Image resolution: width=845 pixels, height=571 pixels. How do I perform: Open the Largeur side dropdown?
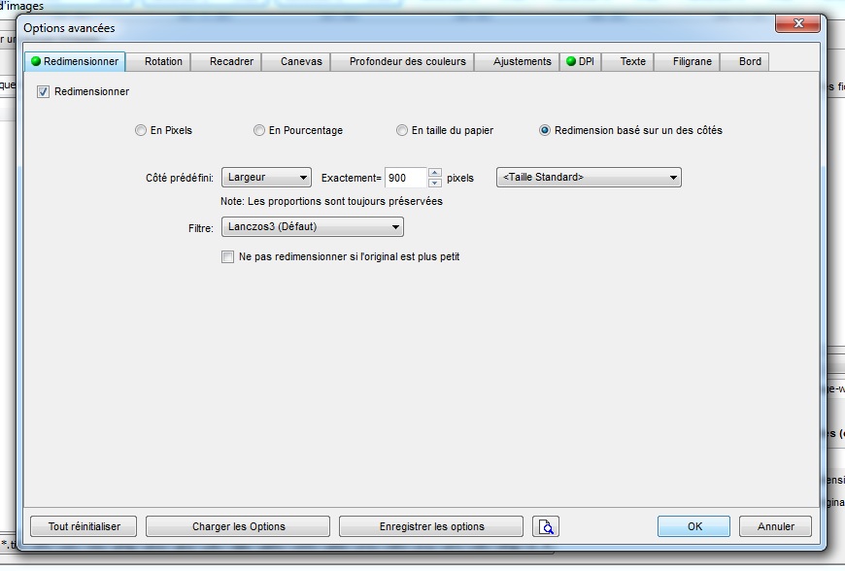point(266,178)
